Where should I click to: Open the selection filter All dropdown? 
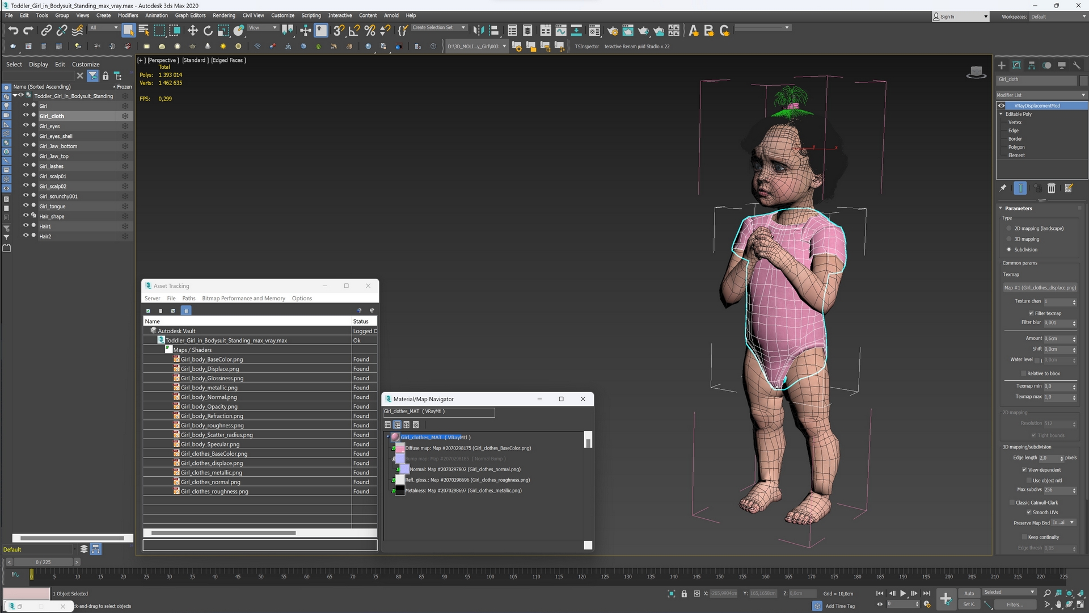(104, 28)
